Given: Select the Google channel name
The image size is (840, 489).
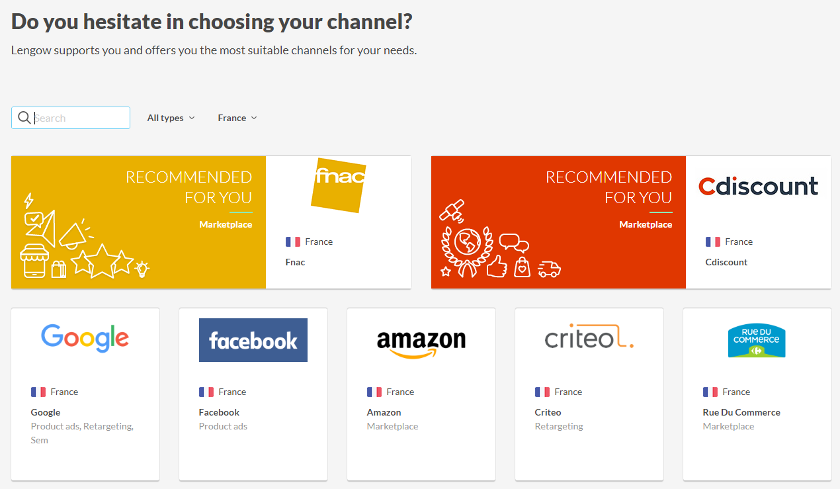Looking at the screenshot, I should coord(46,412).
